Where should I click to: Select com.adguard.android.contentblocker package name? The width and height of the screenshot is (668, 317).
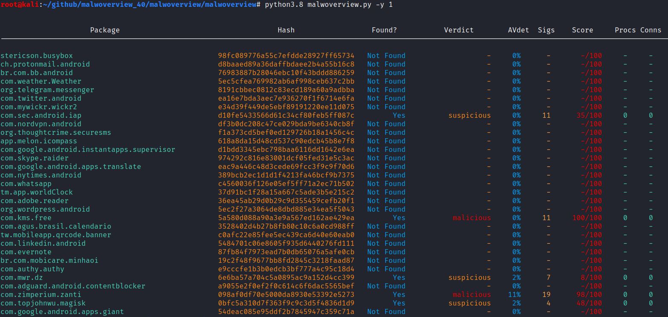pyautogui.click(x=73, y=286)
